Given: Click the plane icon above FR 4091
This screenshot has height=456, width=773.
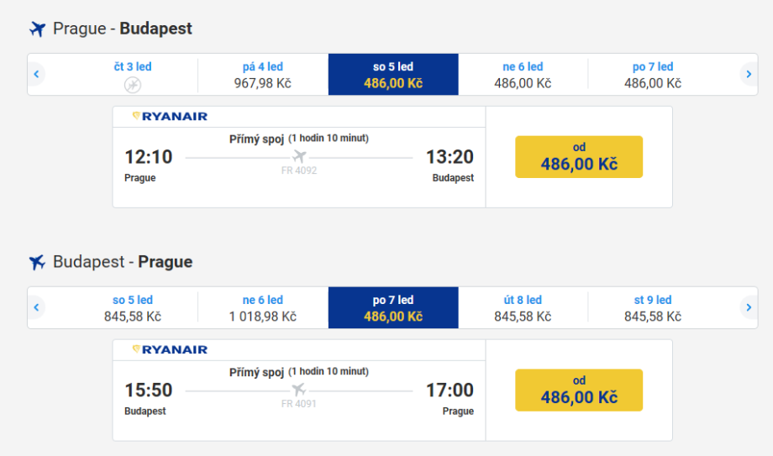Looking at the screenshot, I should click(x=299, y=390).
